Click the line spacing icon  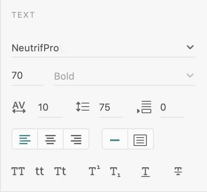[x=83, y=107]
